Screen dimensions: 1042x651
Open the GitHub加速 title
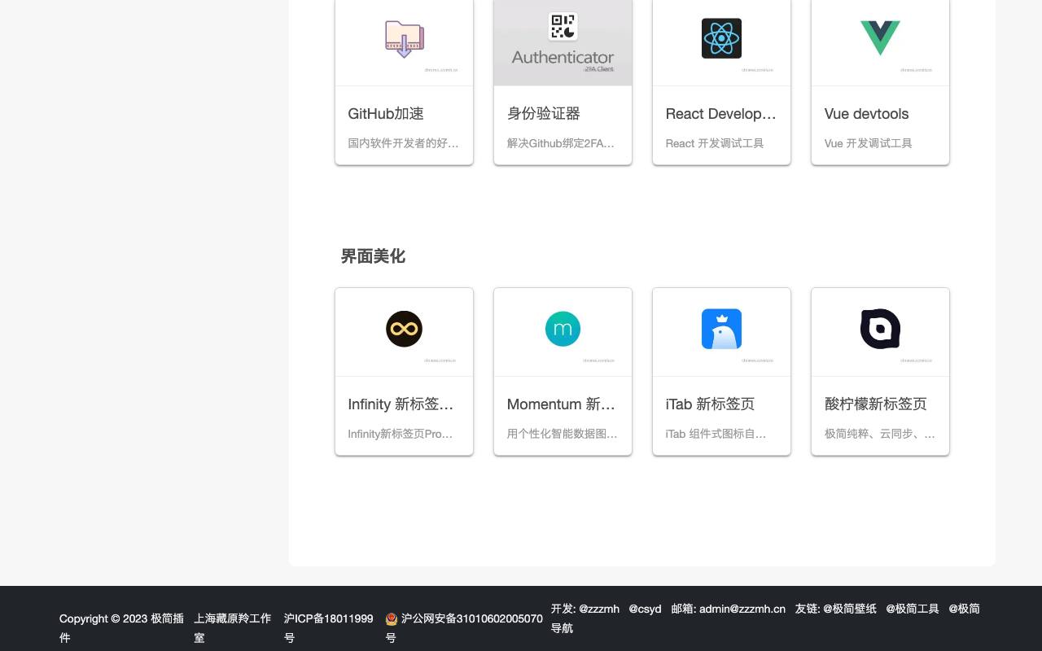click(x=386, y=114)
